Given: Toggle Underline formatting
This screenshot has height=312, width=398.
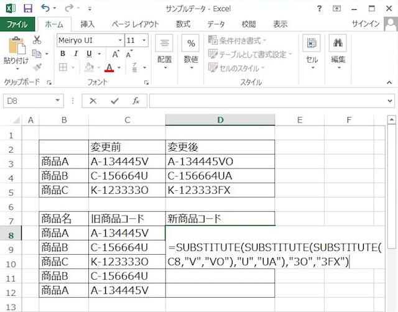Looking at the screenshot, I should [x=89, y=53].
